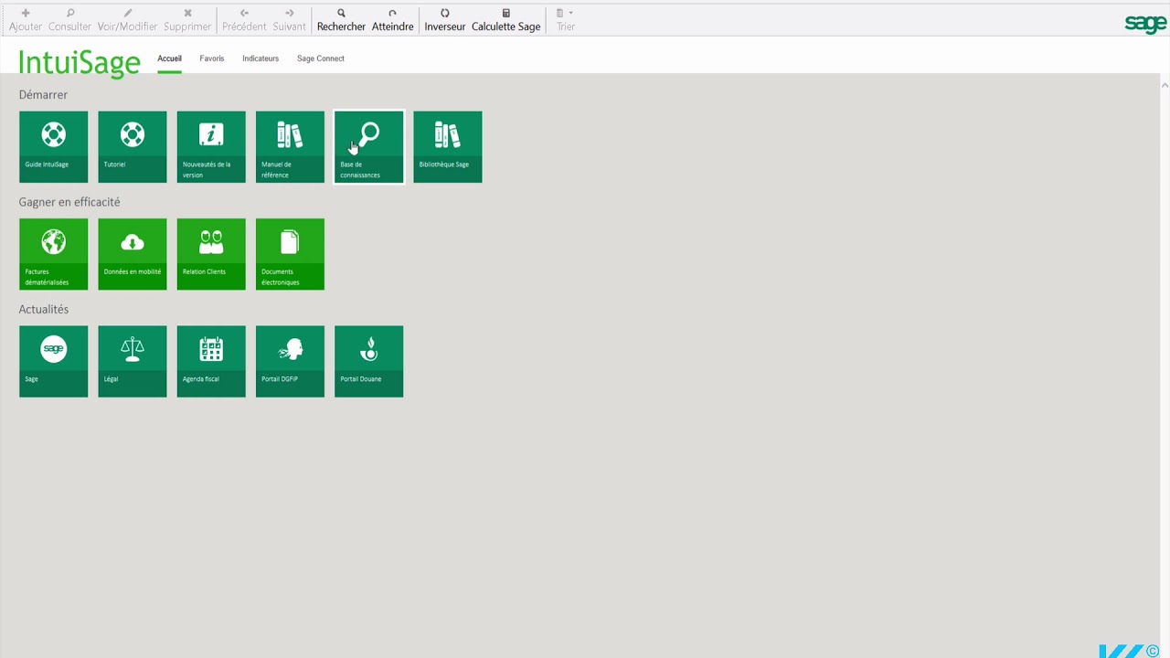The height and width of the screenshot is (658, 1170).
Task: Click the Sage logo at top right
Action: 1145,24
